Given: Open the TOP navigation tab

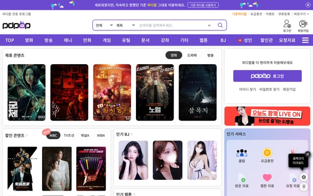Looking at the screenshot, I should pyautogui.click(x=10, y=40).
